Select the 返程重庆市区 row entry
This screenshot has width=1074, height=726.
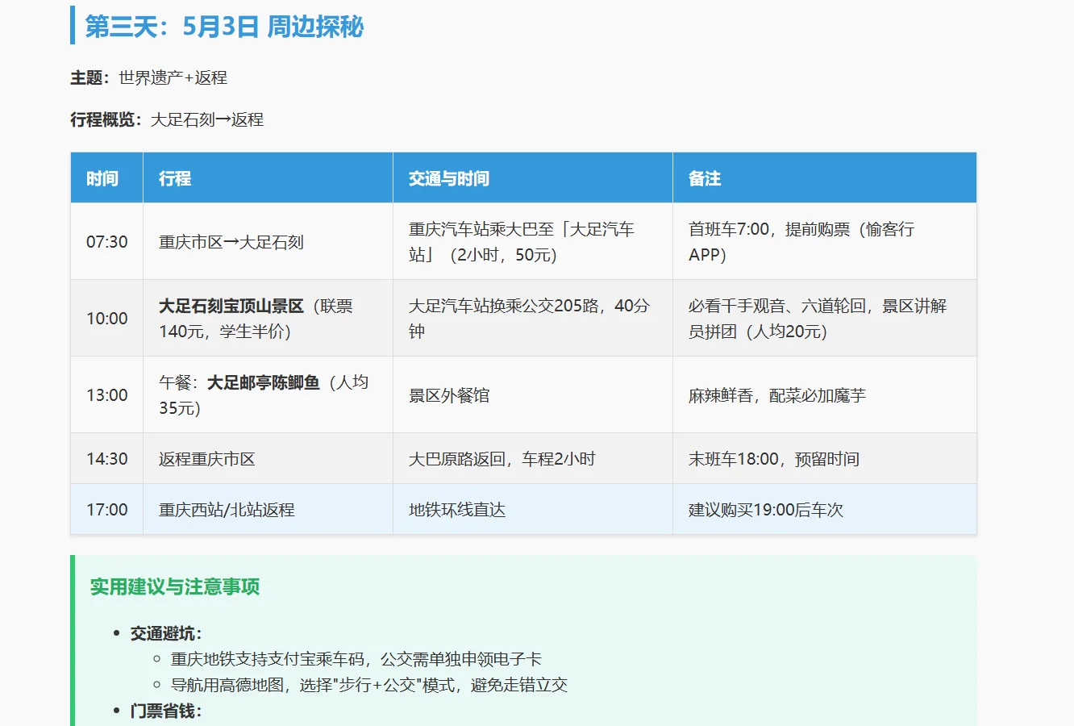coord(210,457)
